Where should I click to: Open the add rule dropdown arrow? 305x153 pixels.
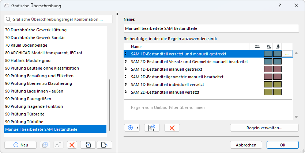(138, 127)
